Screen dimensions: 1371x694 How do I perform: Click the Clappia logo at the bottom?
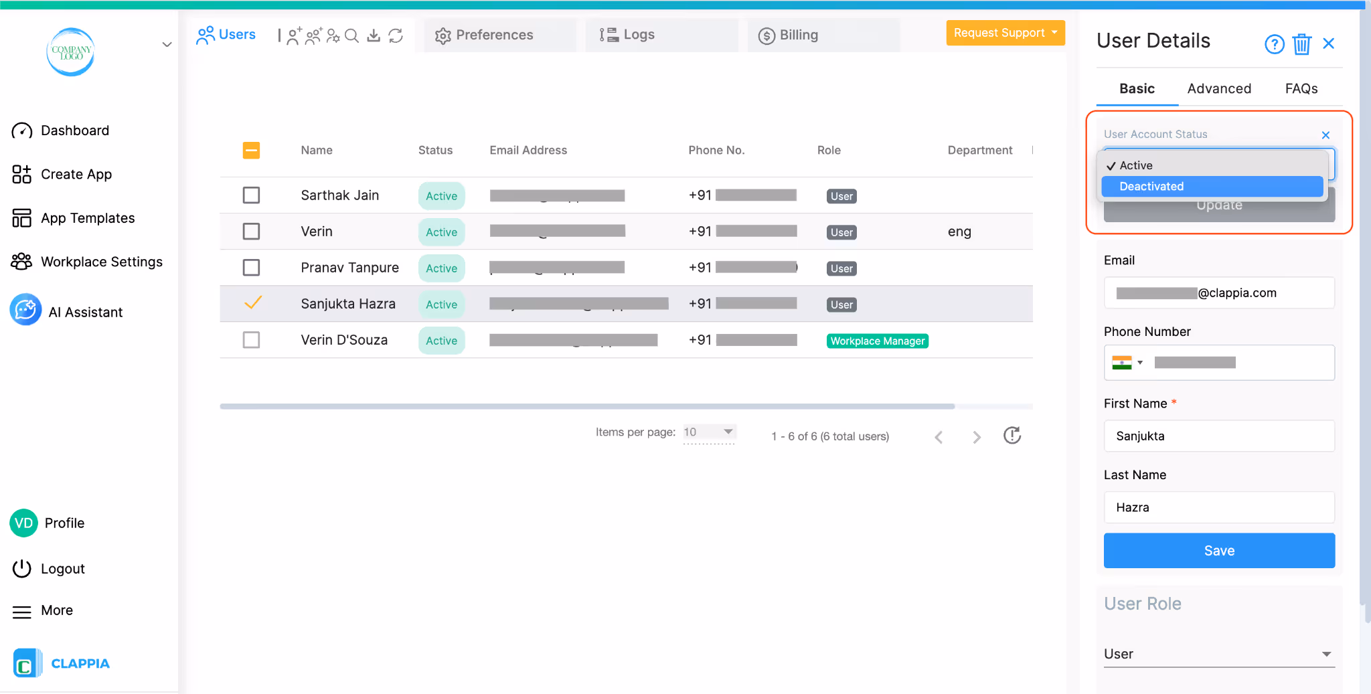61,663
